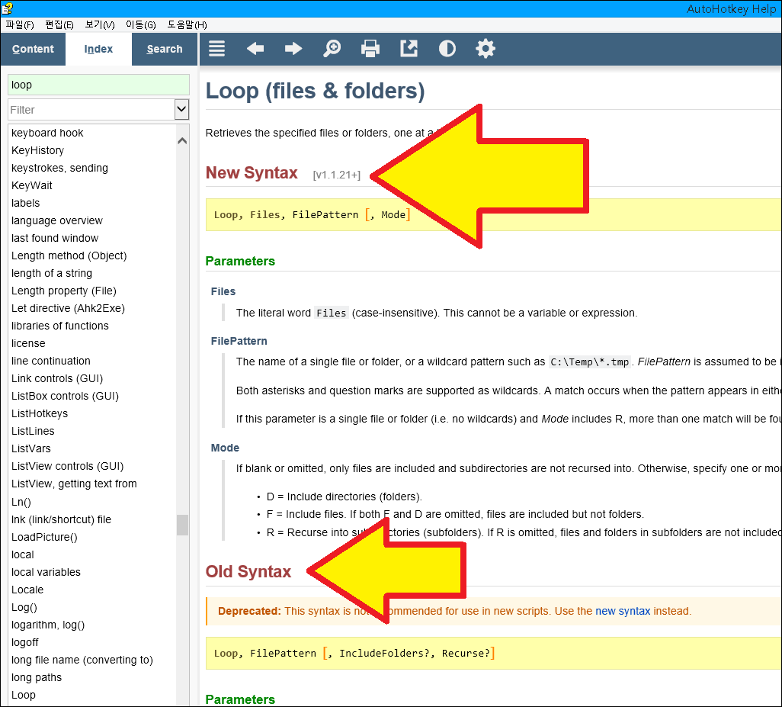
Task: Select 'logarithm, log()' index entry
Action: pos(48,625)
